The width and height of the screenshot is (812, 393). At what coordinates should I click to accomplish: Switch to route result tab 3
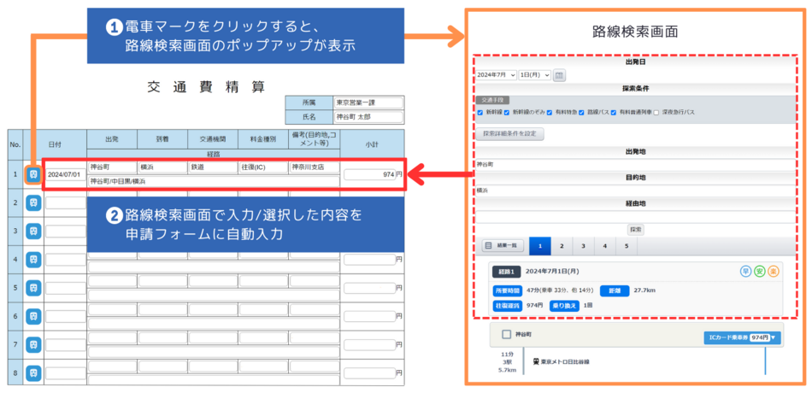[583, 246]
